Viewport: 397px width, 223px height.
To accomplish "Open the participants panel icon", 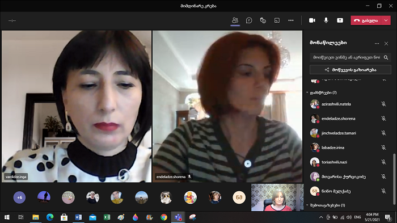I will pos(235,20).
